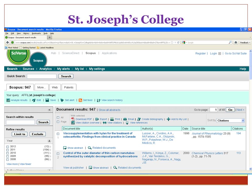
Task: Click the View search history icon
Action: (99, 100)
